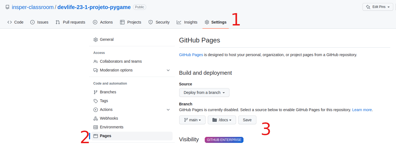
Task: Click the repository icon beside insper-classroom
Action: click(7, 7)
